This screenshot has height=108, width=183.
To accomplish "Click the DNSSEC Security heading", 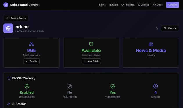I will click(x=24, y=78).
